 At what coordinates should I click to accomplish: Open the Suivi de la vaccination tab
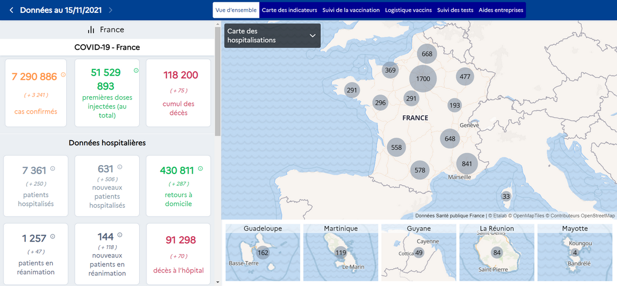point(351,10)
